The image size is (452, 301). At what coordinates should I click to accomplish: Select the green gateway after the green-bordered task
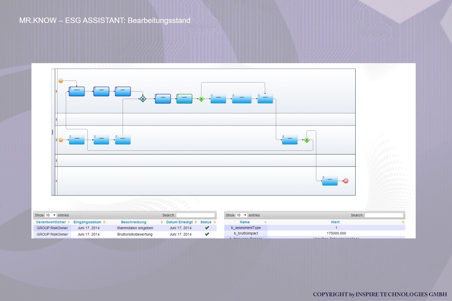[201, 99]
